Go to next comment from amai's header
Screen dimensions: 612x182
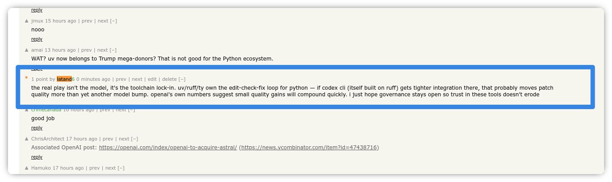[x=102, y=50]
